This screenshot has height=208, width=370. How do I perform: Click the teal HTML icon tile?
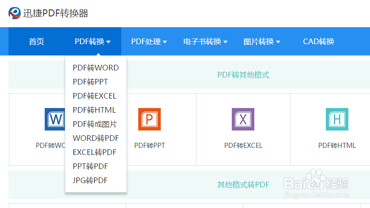click(x=337, y=119)
